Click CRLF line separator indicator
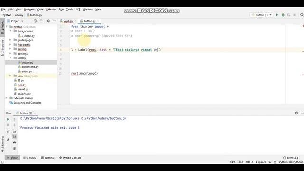 [x=240, y=162]
